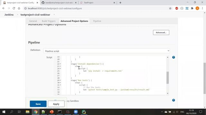Screen dimensions: 206x115
Task: Click the volume speaker tray icon
Action: click(177, 112)
